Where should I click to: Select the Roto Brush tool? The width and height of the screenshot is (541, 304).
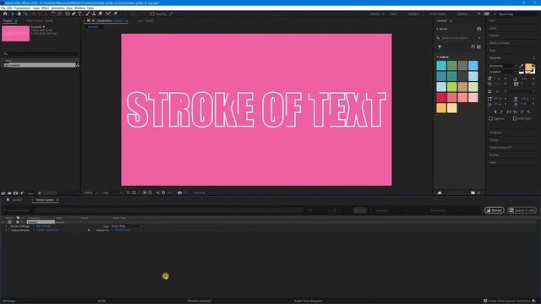coord(108,14)
